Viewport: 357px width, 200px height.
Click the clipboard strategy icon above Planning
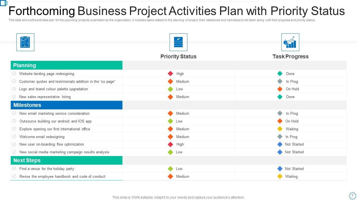click(x=25, y=42)
